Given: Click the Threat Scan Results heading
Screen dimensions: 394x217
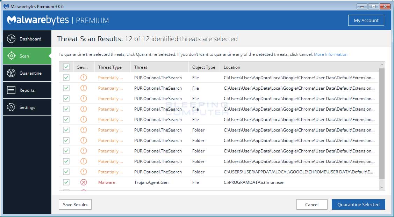Looking at the screenshot, I should 90,39.
